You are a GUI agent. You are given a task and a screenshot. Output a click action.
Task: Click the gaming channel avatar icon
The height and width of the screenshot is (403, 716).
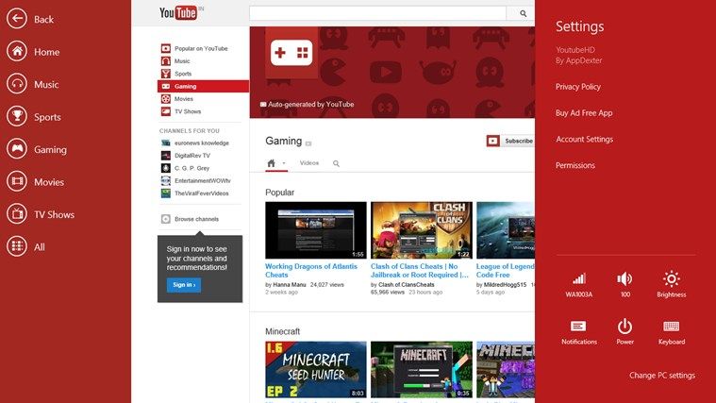pos(291,53)
